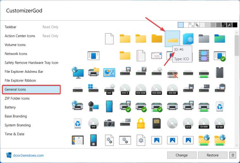This screenshot has height=163, width=240.
Task: Pick the CD-R disc icon
Action: pos(188,123)
